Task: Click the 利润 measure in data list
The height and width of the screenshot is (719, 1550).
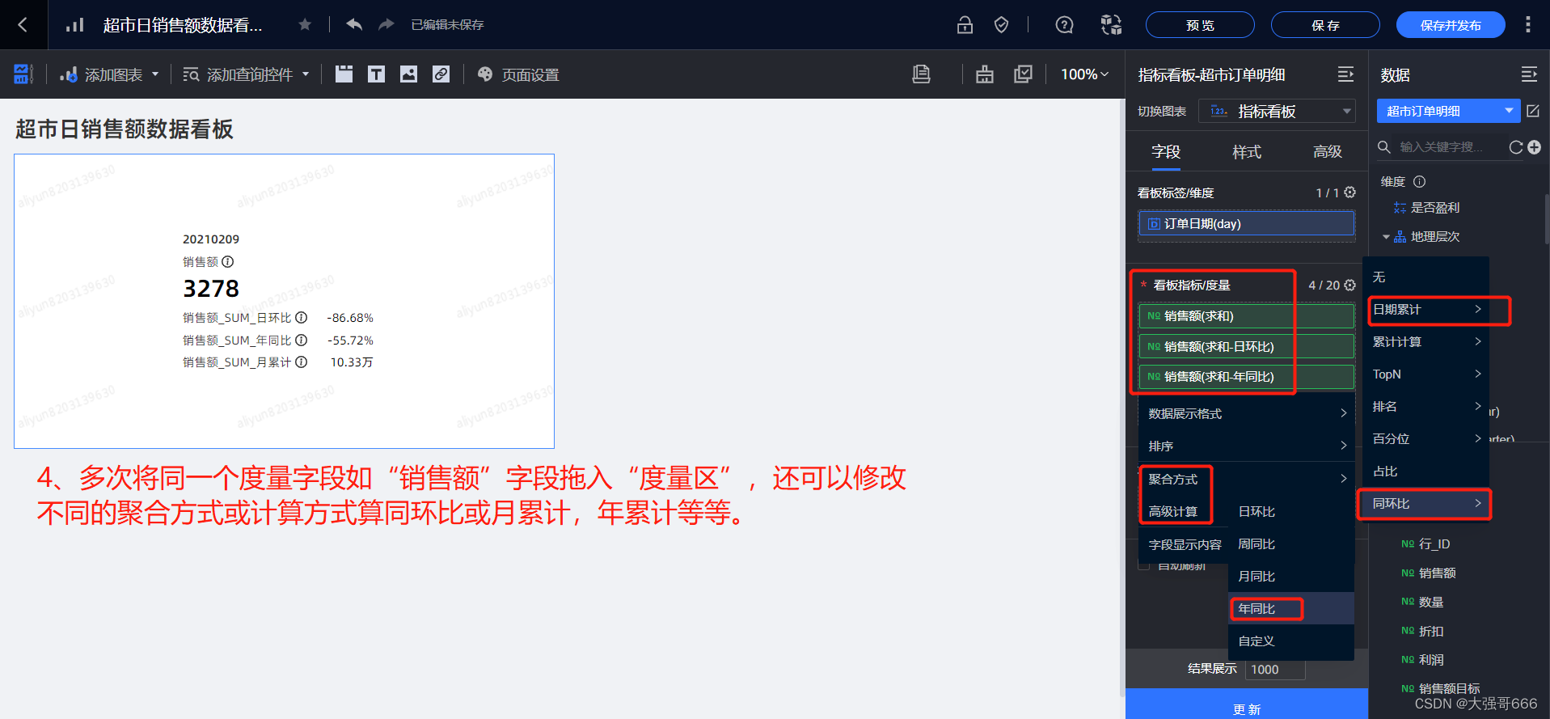Action: pyautogui.click(x=1431, y=660)
